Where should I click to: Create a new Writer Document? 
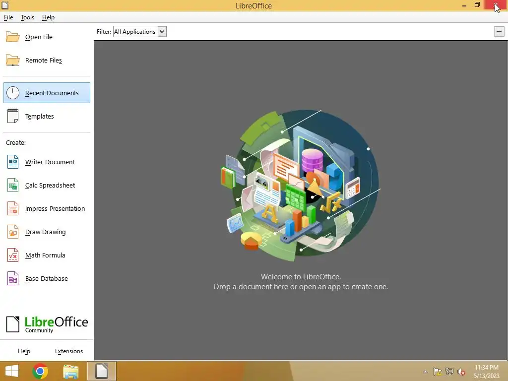tap(50, 162)
